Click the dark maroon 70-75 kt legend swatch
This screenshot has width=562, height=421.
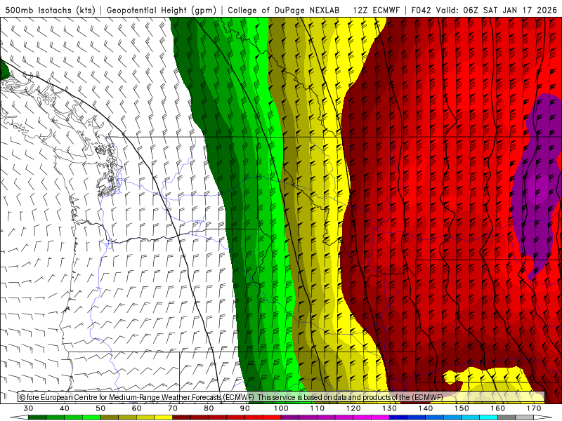(182, 417)
